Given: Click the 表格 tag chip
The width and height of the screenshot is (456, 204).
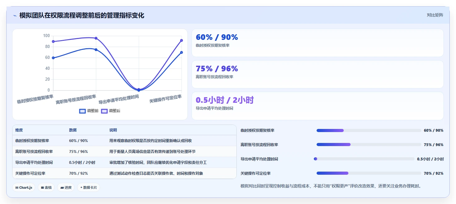Looking at the screenshot, I should coord(46,187).
